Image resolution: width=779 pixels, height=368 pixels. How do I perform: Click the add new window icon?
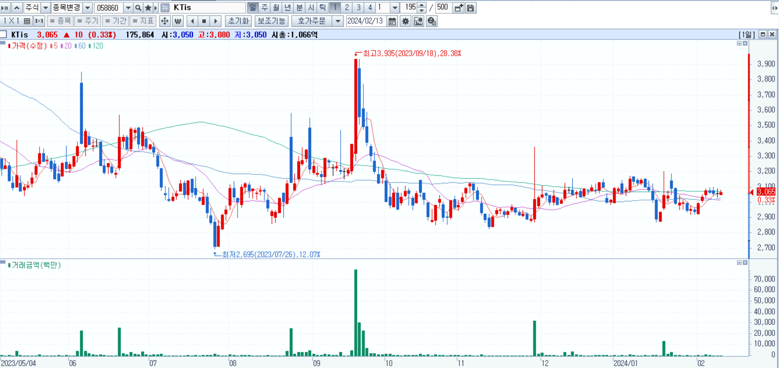[x=458, y=8]
